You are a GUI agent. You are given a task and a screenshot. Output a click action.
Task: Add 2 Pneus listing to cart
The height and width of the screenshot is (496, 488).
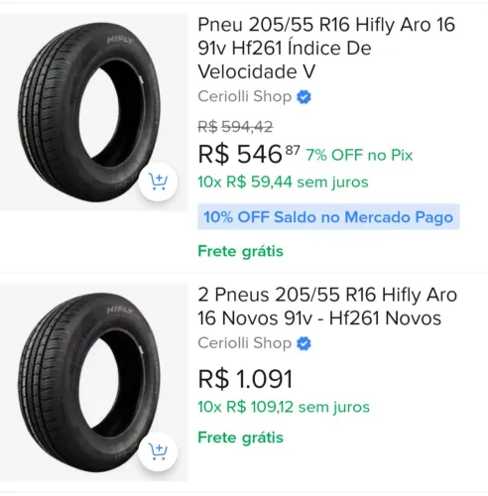pos(158,451)
